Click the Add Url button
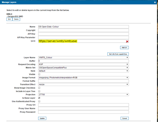 (x=124, y=47)
